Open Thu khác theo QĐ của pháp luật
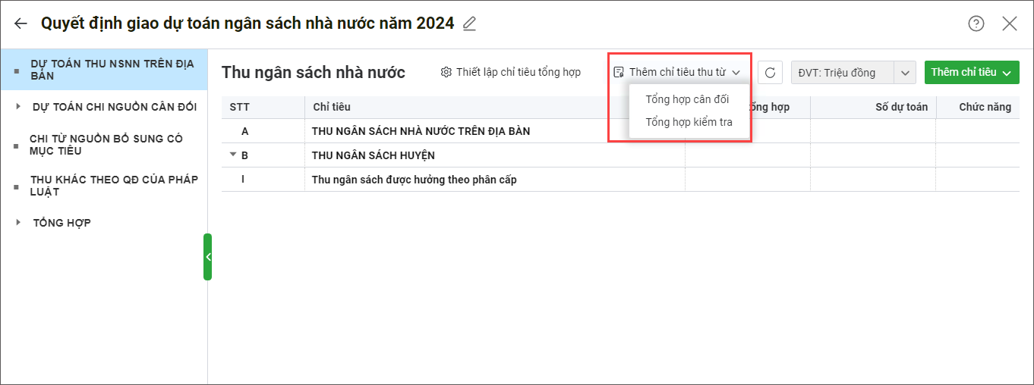Screen dimensions: 1034x385 coord(114,186)
